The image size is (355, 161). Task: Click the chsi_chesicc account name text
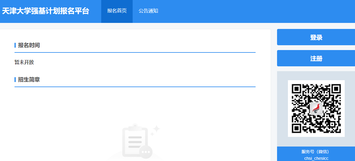(x=316, y=158)
